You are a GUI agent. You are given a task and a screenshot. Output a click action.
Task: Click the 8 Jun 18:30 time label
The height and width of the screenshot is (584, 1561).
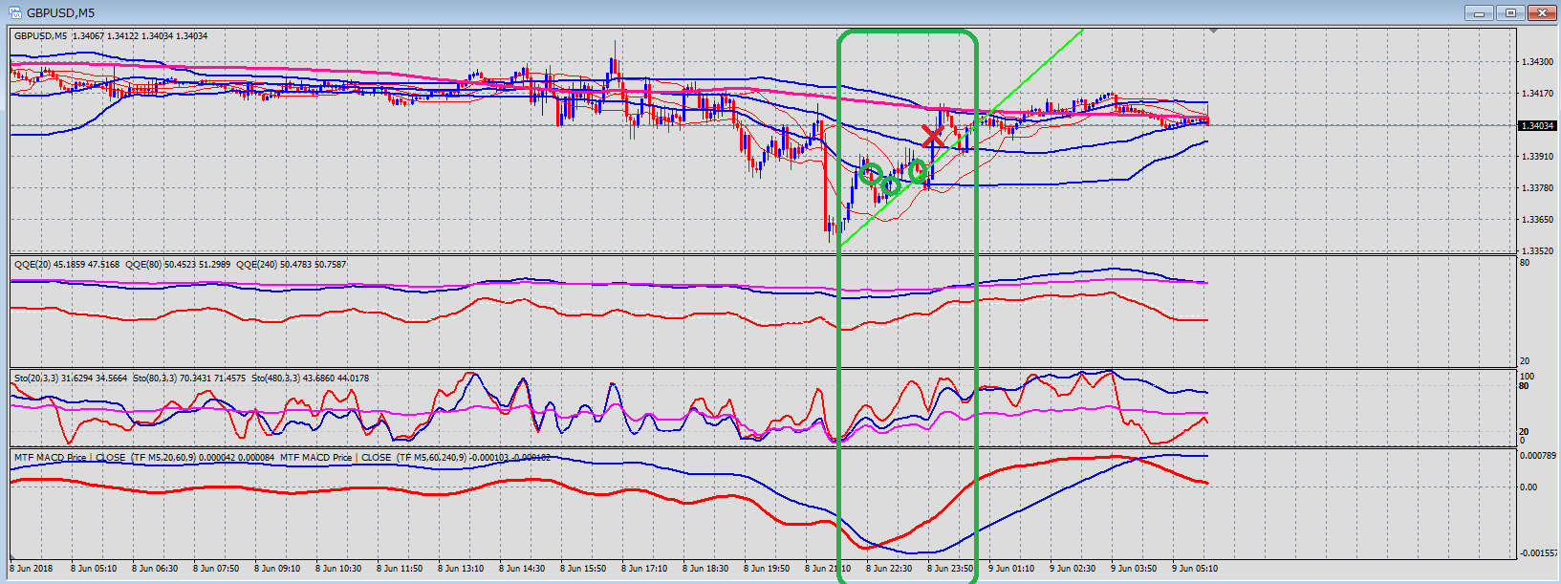(705, 569)
